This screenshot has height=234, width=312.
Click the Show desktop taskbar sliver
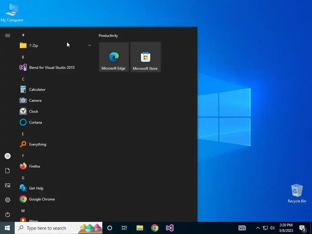[311, 228]
